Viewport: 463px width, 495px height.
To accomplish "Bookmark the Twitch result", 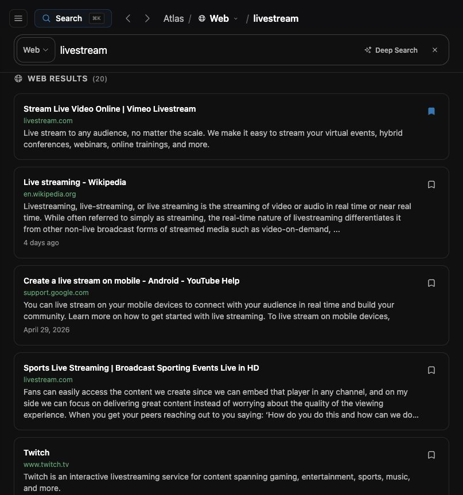I will [431, 455].
